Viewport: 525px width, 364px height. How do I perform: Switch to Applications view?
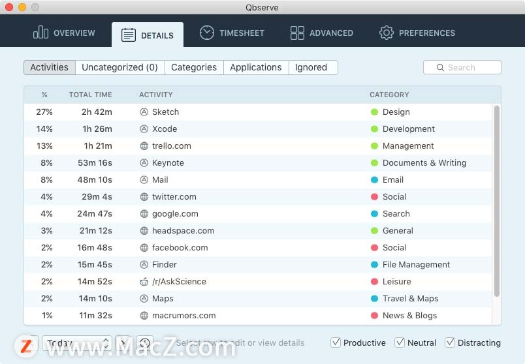(x=256, y=67)
